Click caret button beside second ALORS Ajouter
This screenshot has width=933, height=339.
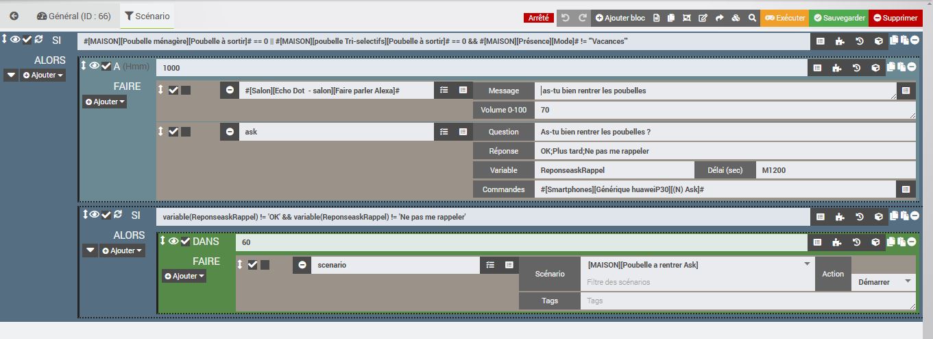[x=90, y=250]
